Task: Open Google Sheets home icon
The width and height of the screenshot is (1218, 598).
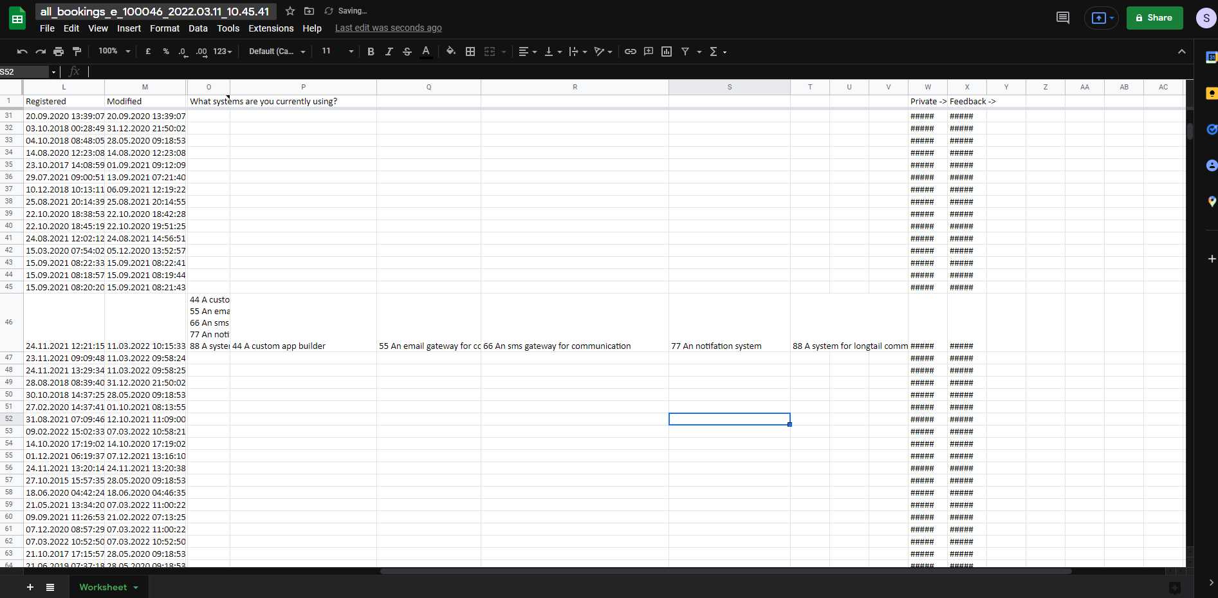Action: [x=17, y=19]
